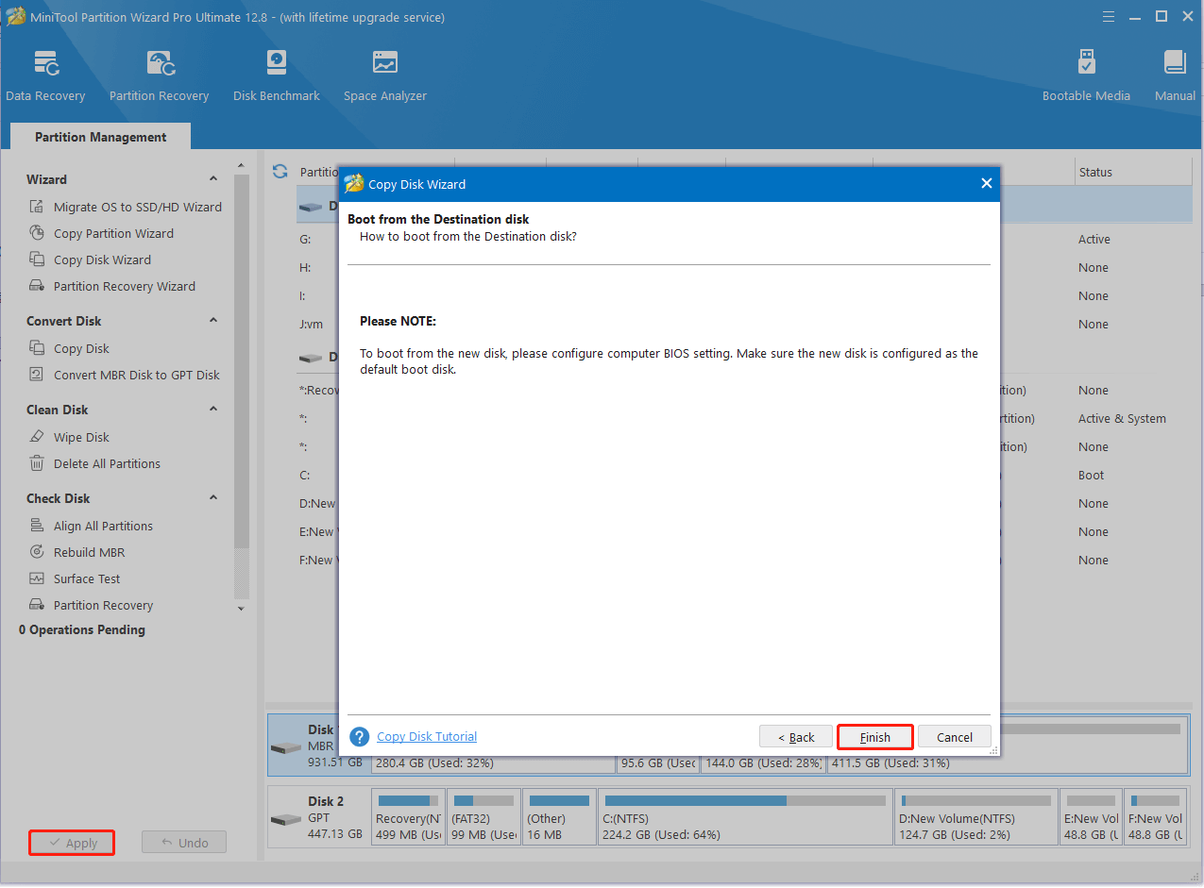Collapse the Wizard section
The width and height of the screenshot is (1204, 888).
coord(213,178)
